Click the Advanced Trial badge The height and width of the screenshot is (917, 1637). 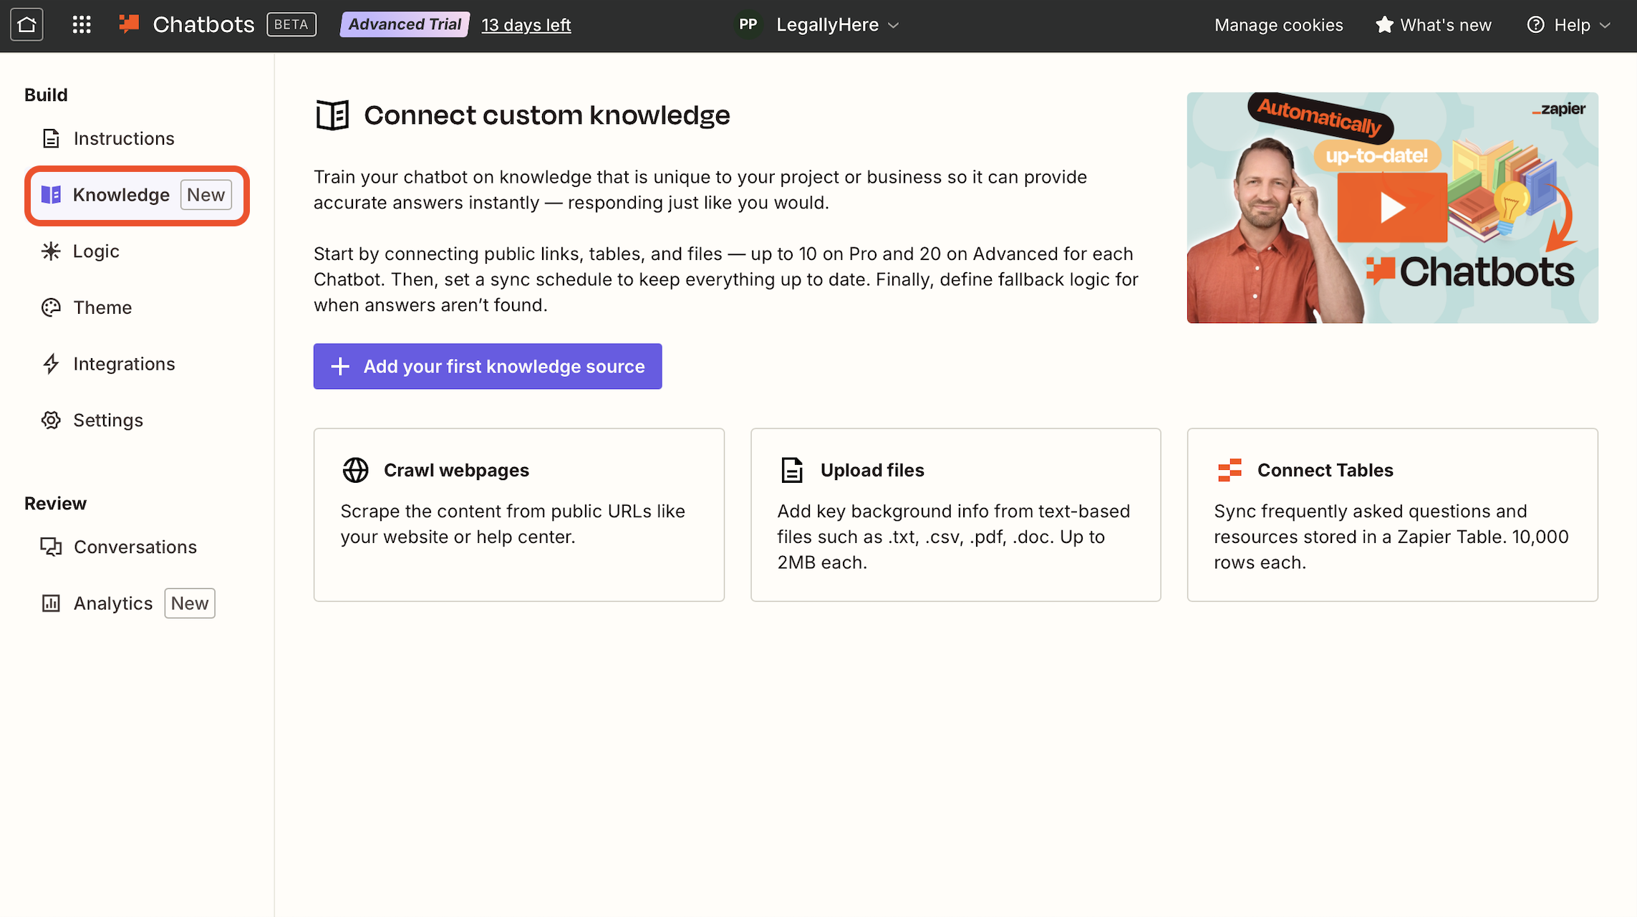click(405, 24)
